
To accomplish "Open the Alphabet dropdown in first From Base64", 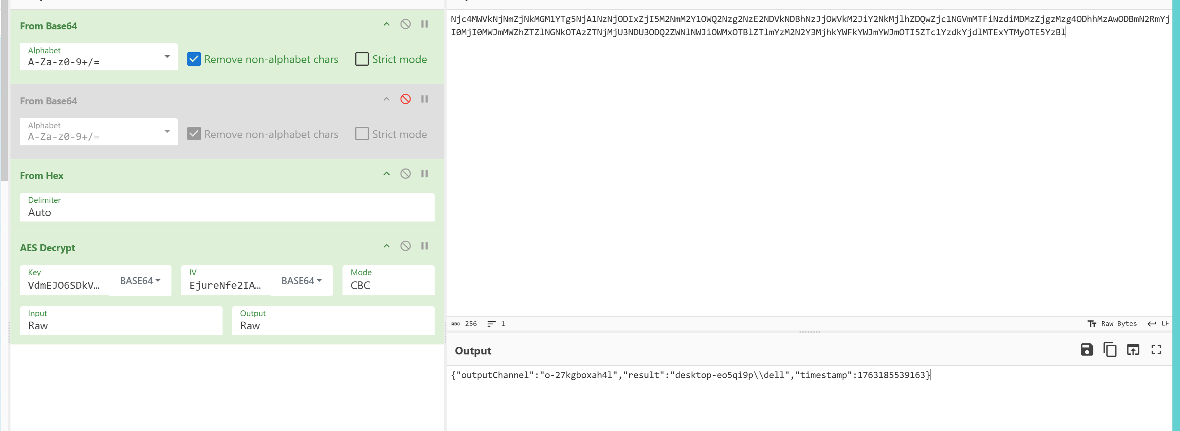I will click(x=167, y=57).
